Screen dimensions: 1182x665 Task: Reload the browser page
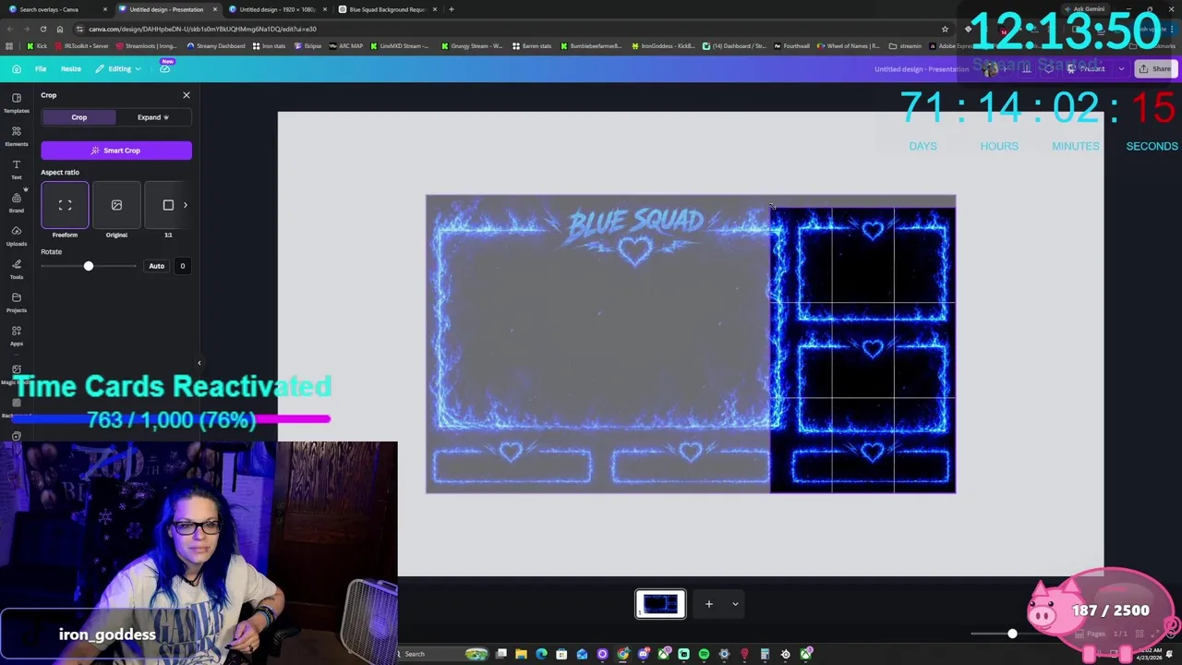coord(42,29)
